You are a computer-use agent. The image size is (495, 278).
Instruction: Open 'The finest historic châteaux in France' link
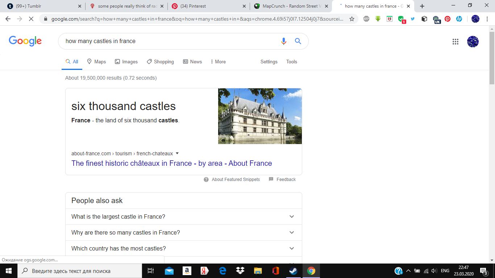pos(171,163)
